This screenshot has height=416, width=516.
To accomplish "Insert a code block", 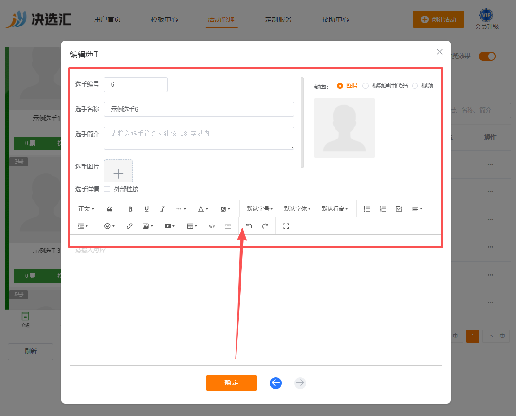I will 212,226.
